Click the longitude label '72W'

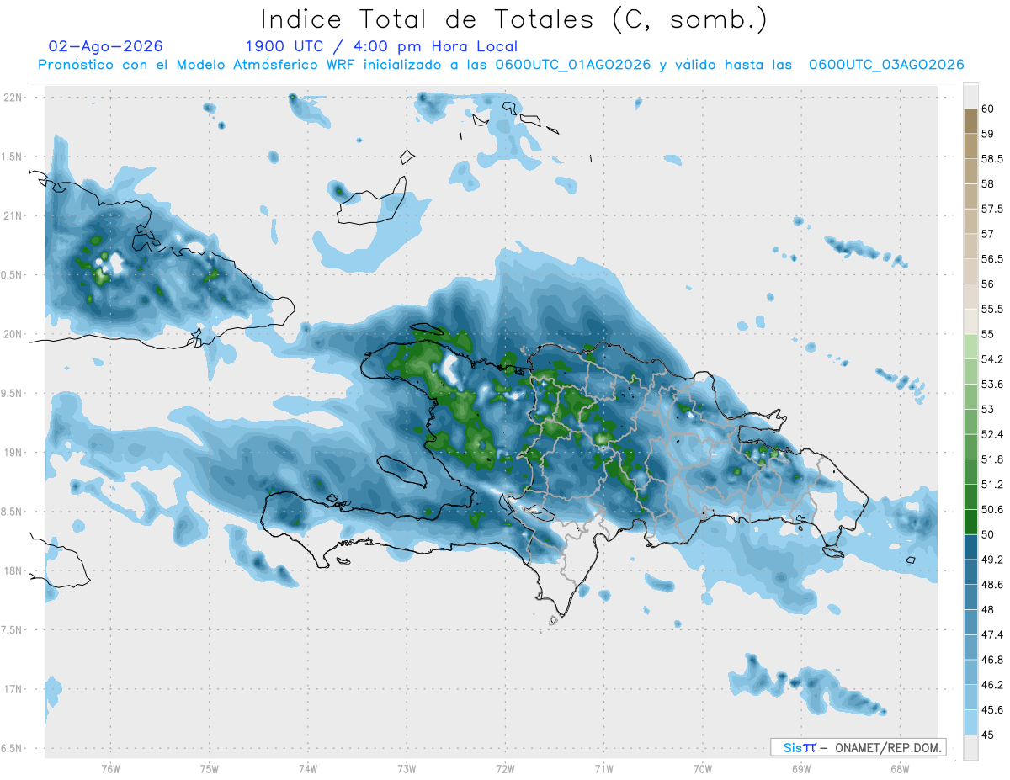505,768
